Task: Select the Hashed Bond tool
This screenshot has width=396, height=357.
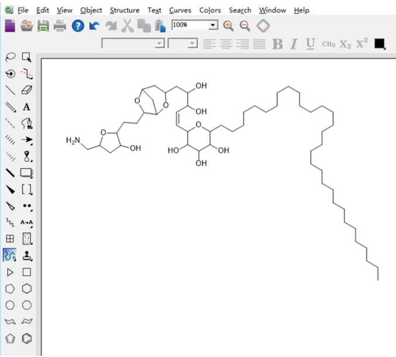Action: pos(11,140)
